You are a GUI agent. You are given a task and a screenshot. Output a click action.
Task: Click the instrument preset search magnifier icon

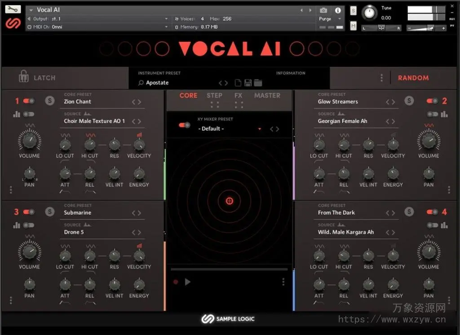[x=142, y=82]
